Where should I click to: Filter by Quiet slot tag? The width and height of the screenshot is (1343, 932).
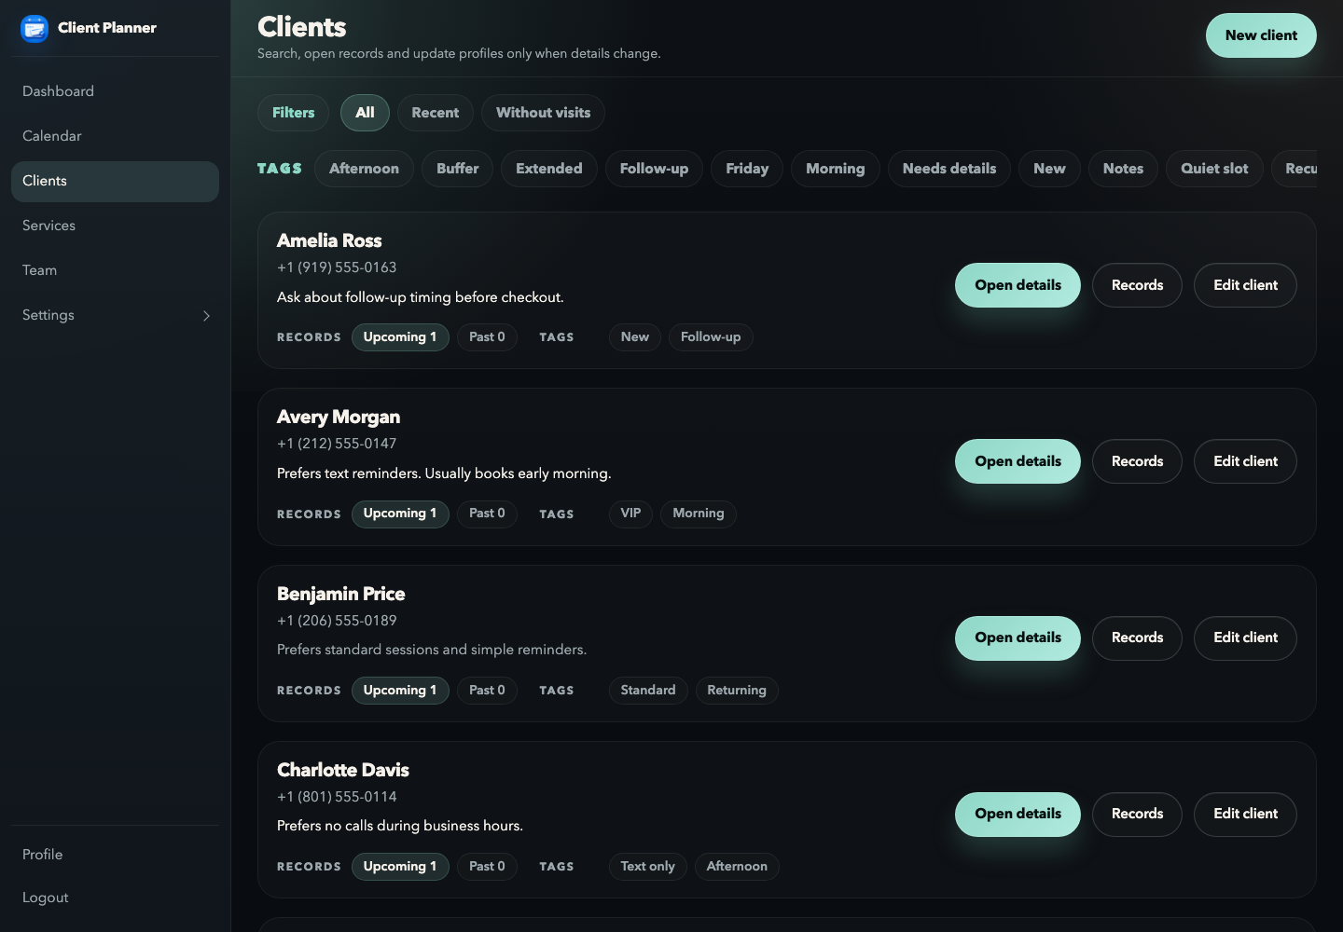(1214, 169)
